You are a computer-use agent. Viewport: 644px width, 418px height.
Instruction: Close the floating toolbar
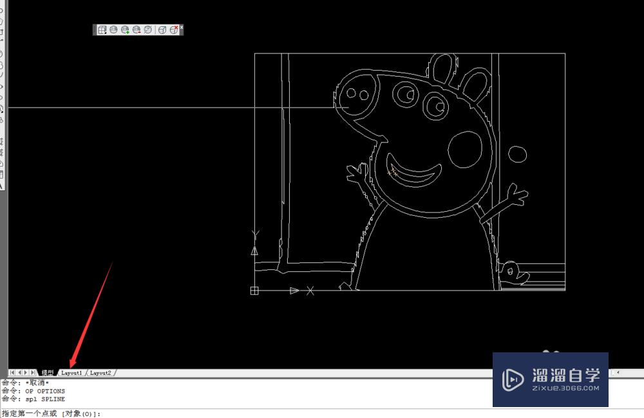[181, 28]
